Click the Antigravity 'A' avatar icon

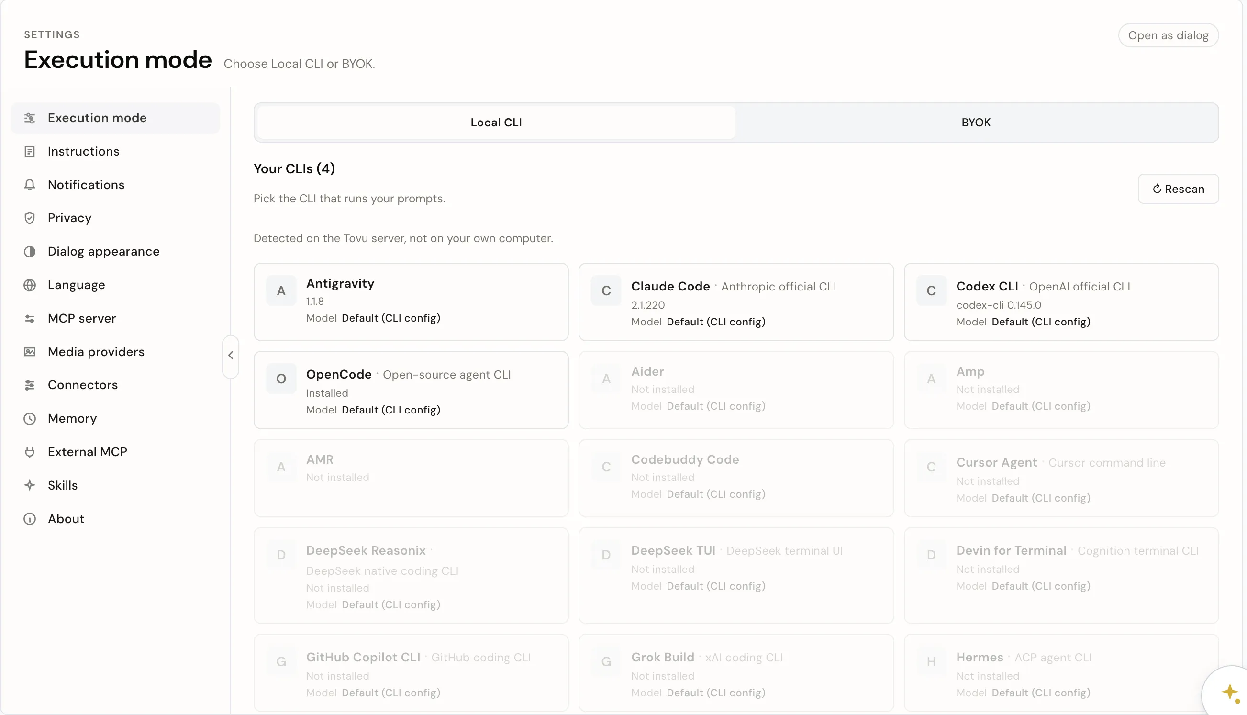point(281,290)
